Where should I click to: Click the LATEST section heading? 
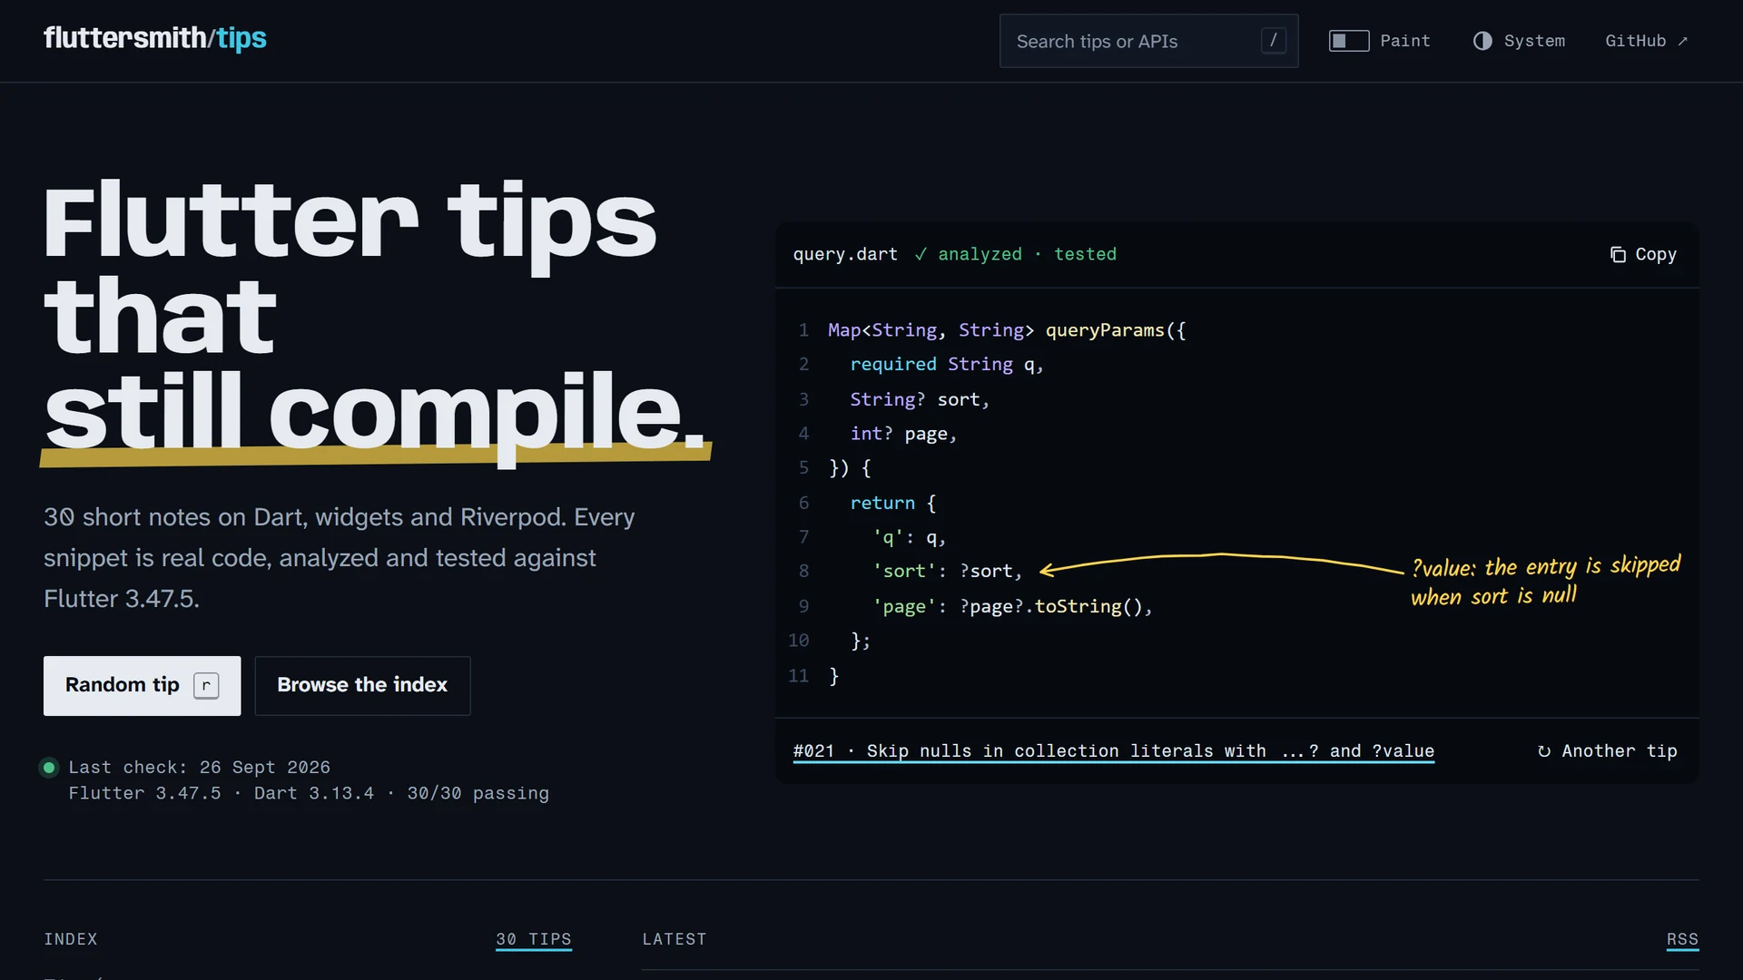pyautogui.click(x=675, y=939)
